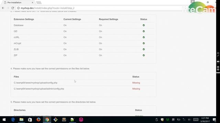Image resolution: width=220 pixels, height=123 pixels.
Task: Open the Windows Start menu
Action: pyautogui.click(x=4, y=120)
